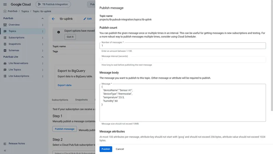
Task: Open the TB PubSub Integration project picker
Action: tap(53, 4)
